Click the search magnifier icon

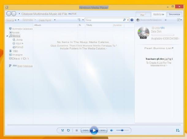click(124, 20)
